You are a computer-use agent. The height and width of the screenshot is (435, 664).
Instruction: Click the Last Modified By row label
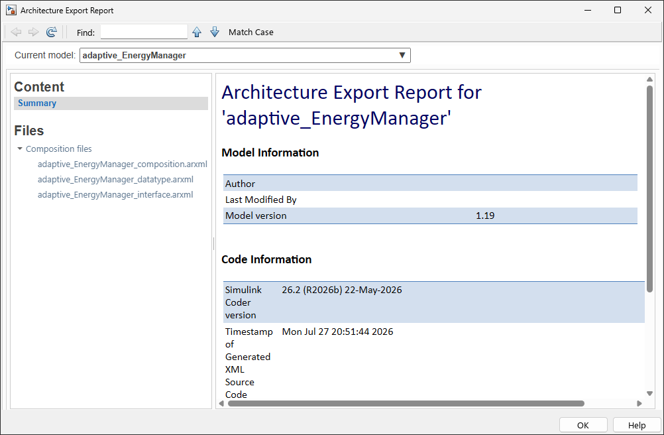(261, 200)
